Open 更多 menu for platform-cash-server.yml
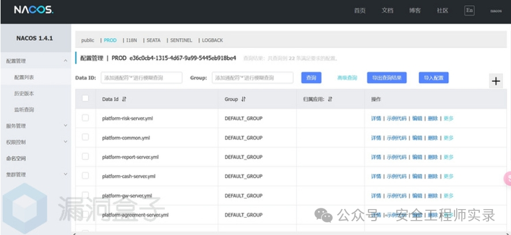 coord(449,176)
